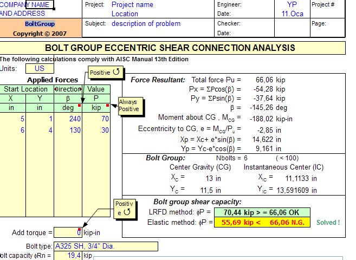Screen dimensions: 356x260
Task: Select total force Pu value 66,06
Action: click(x=264, y=80)
